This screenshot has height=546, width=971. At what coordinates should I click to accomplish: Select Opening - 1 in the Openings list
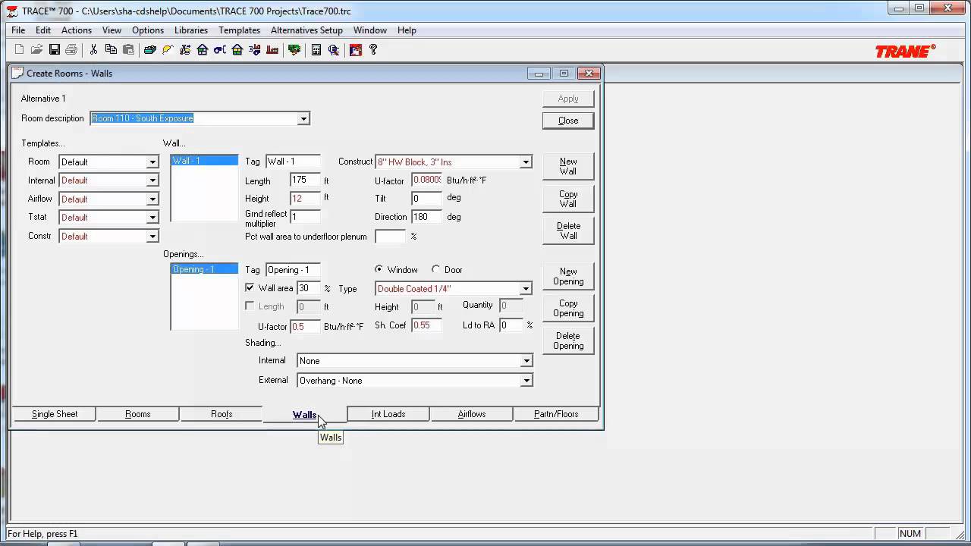(x=205, y=269)
